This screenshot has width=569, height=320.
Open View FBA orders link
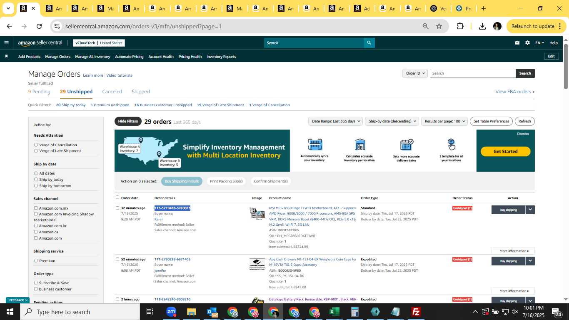tap(515, 92)
